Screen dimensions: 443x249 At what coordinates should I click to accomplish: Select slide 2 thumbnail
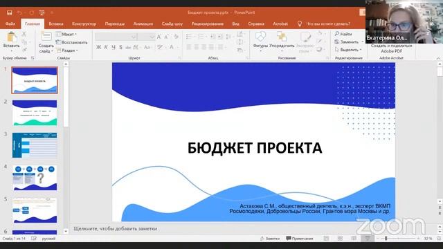pyautogui.click(x=35, y=113)
